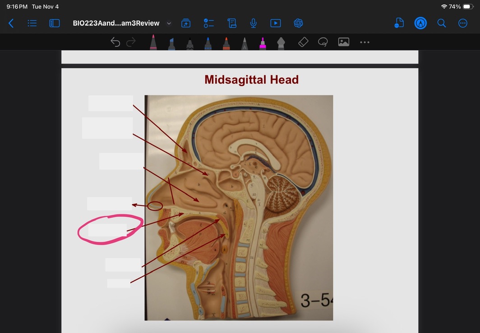Expand the document title dropdown chevron
The height and width of the screenshot is (333, 480).
tap(169, 23)
